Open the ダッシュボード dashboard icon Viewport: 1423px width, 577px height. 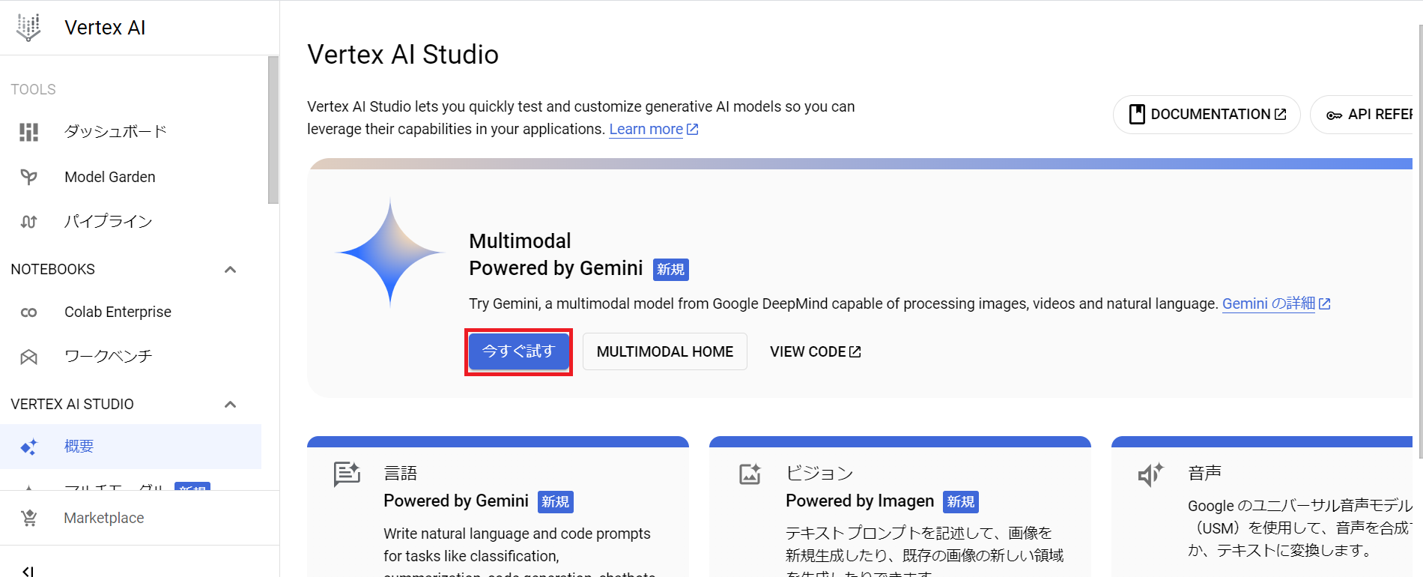point(28,132)
